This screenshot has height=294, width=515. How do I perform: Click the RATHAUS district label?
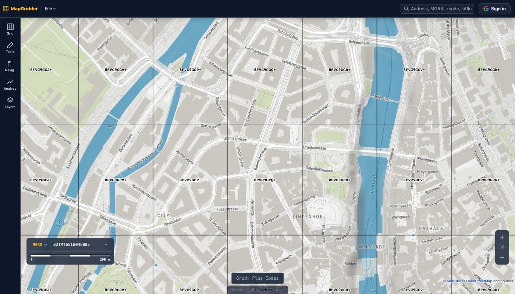431,228
